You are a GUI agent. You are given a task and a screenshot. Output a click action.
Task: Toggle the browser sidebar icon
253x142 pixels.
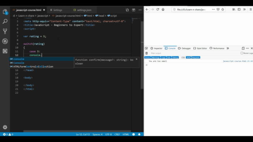[239, 9]
